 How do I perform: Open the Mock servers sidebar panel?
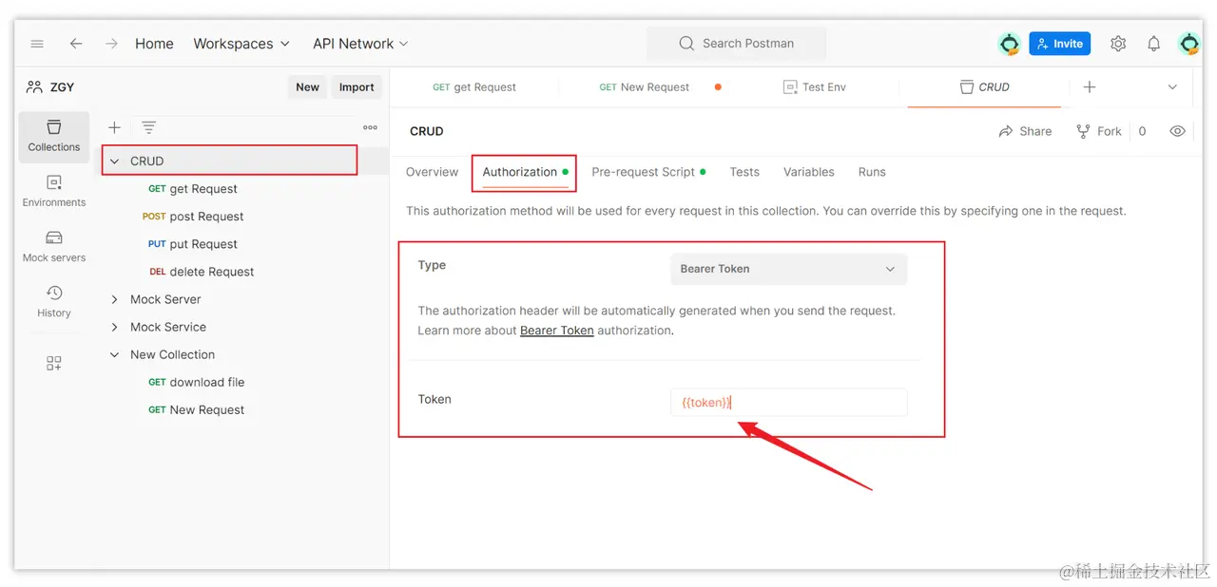[54, 246]
